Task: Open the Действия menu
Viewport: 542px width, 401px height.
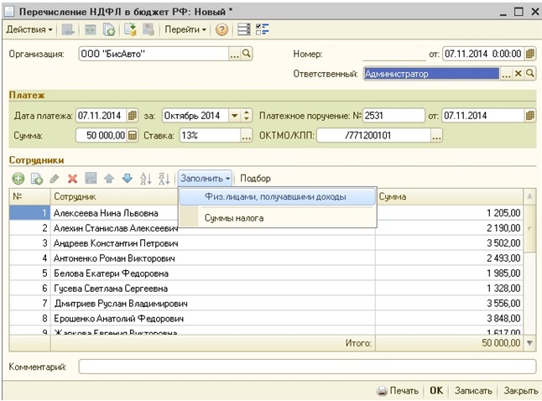Action: click(29, 29)
